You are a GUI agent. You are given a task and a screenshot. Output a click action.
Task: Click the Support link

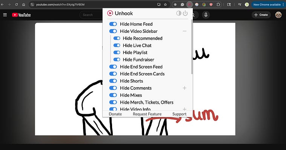[x=179, y=114]
